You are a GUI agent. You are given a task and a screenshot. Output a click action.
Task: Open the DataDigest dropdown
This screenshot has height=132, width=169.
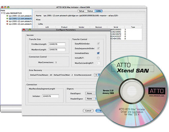91,93
